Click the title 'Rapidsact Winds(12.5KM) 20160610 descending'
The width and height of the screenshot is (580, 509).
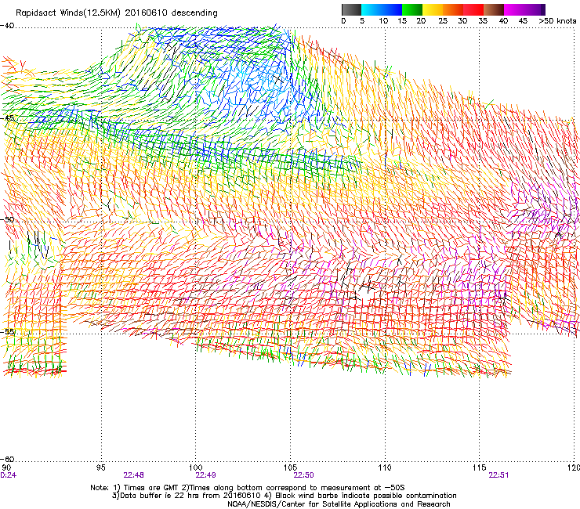(117, 13)
